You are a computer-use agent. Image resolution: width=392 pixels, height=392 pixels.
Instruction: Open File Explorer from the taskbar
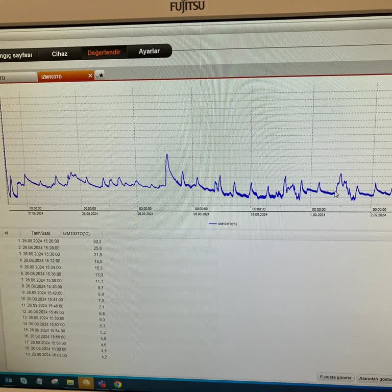tap(70, 382)
